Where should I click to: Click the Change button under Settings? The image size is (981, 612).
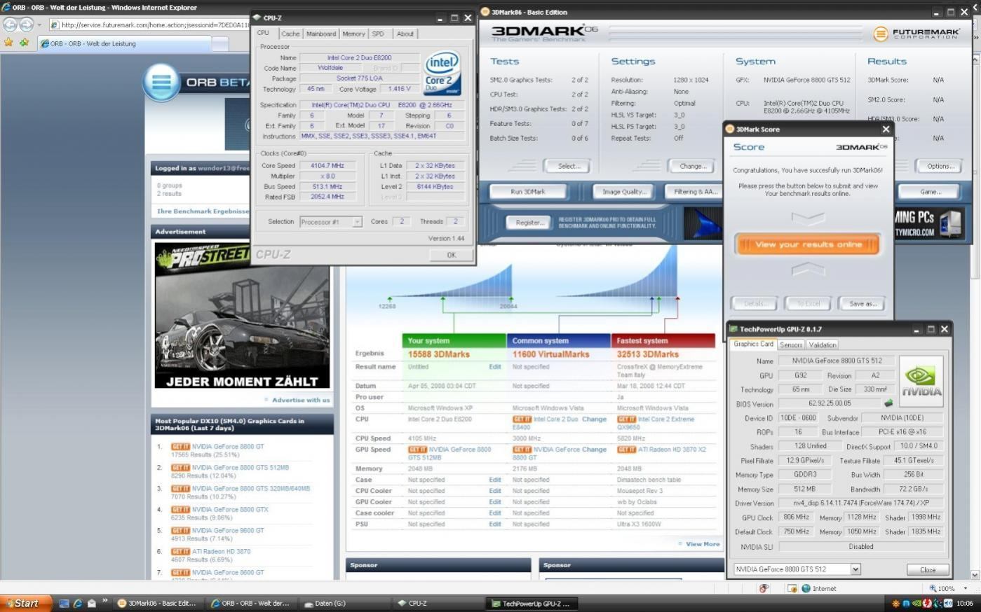click(x=693, y=167)
